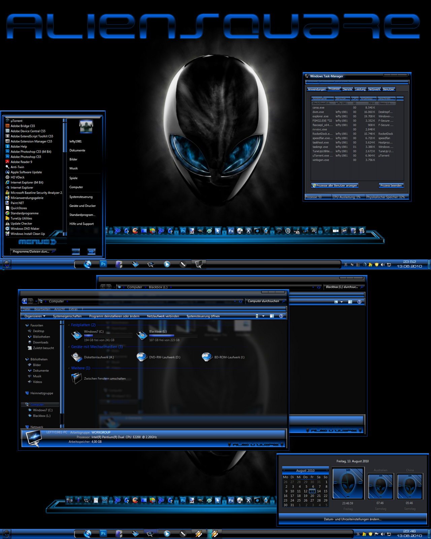The height and width of the screenshot is (539, 431).
Task: Open the Computer address bar history dropdown
Action: point(235,301)
